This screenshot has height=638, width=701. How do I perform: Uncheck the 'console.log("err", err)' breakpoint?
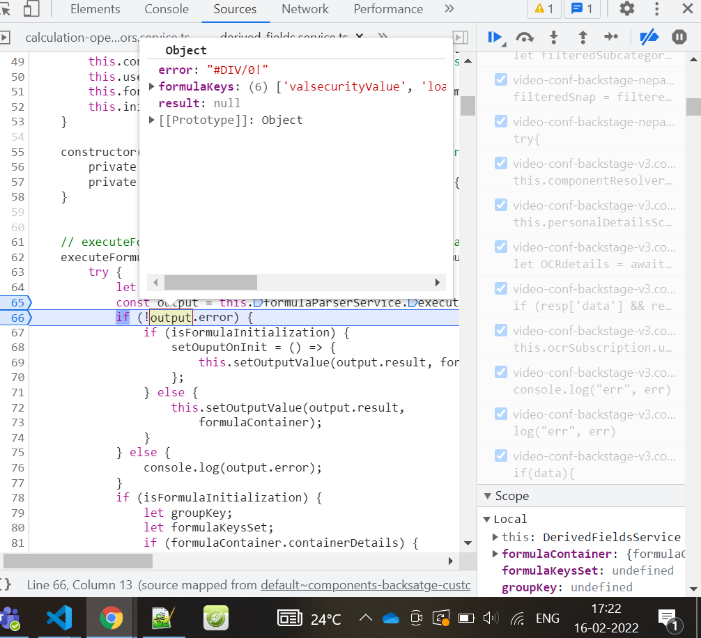pyautogui.click(x=501, y=372)
